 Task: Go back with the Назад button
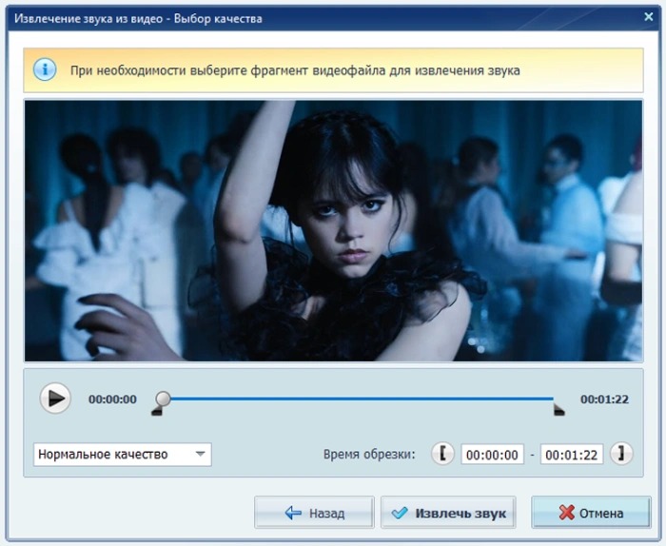(x=314, y=513)
